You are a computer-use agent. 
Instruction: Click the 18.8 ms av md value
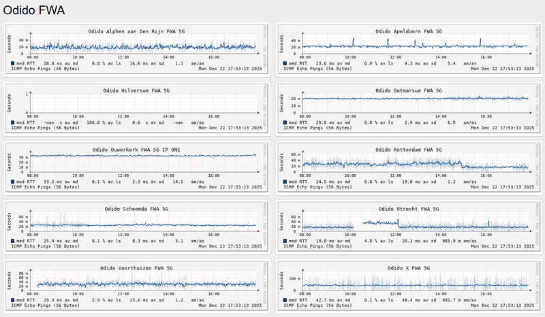click(x=61, y=63)
